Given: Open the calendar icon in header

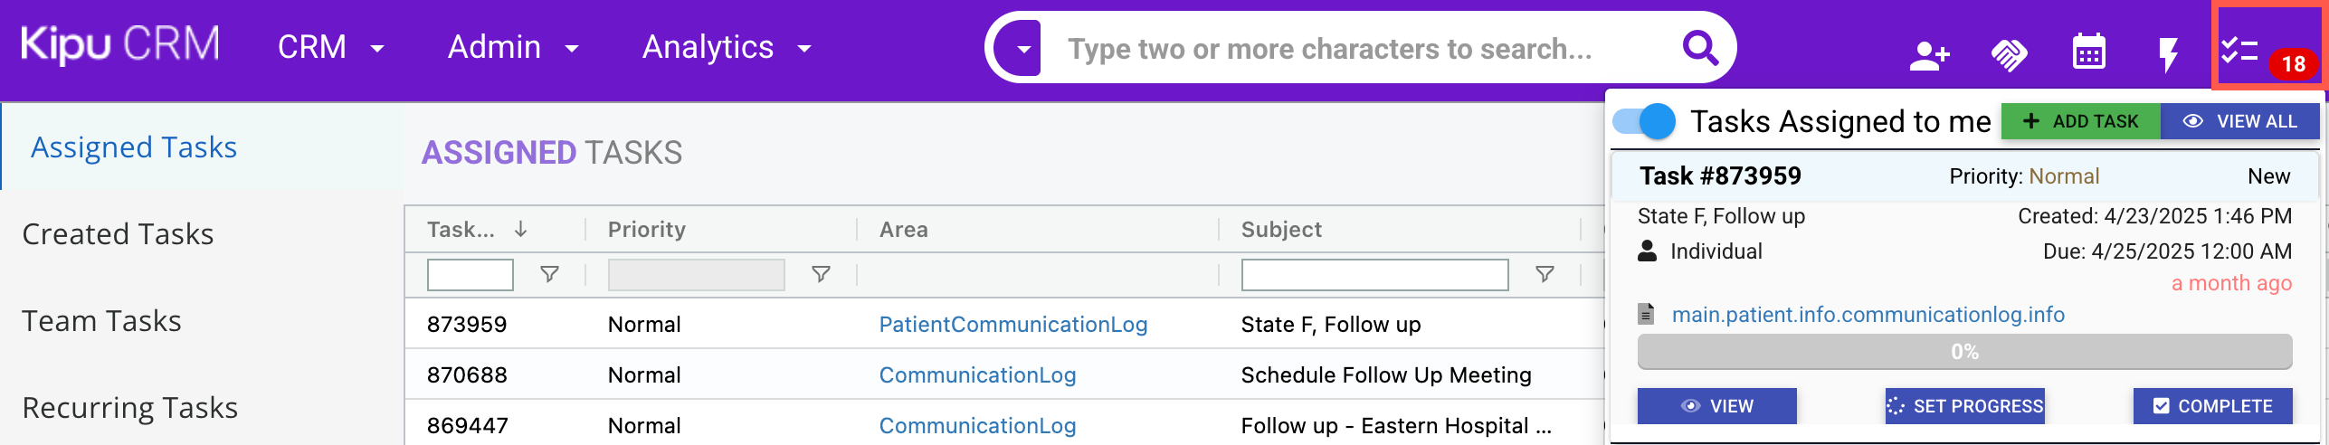Looking at the screenshot, I should (2088, 52).
